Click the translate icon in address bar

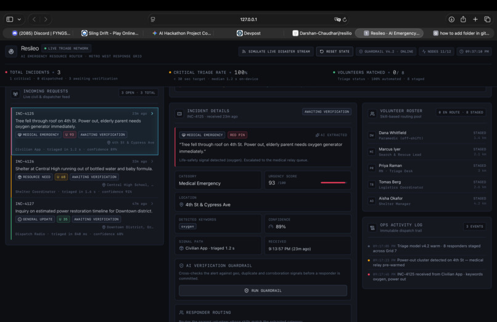pos(337,19)
